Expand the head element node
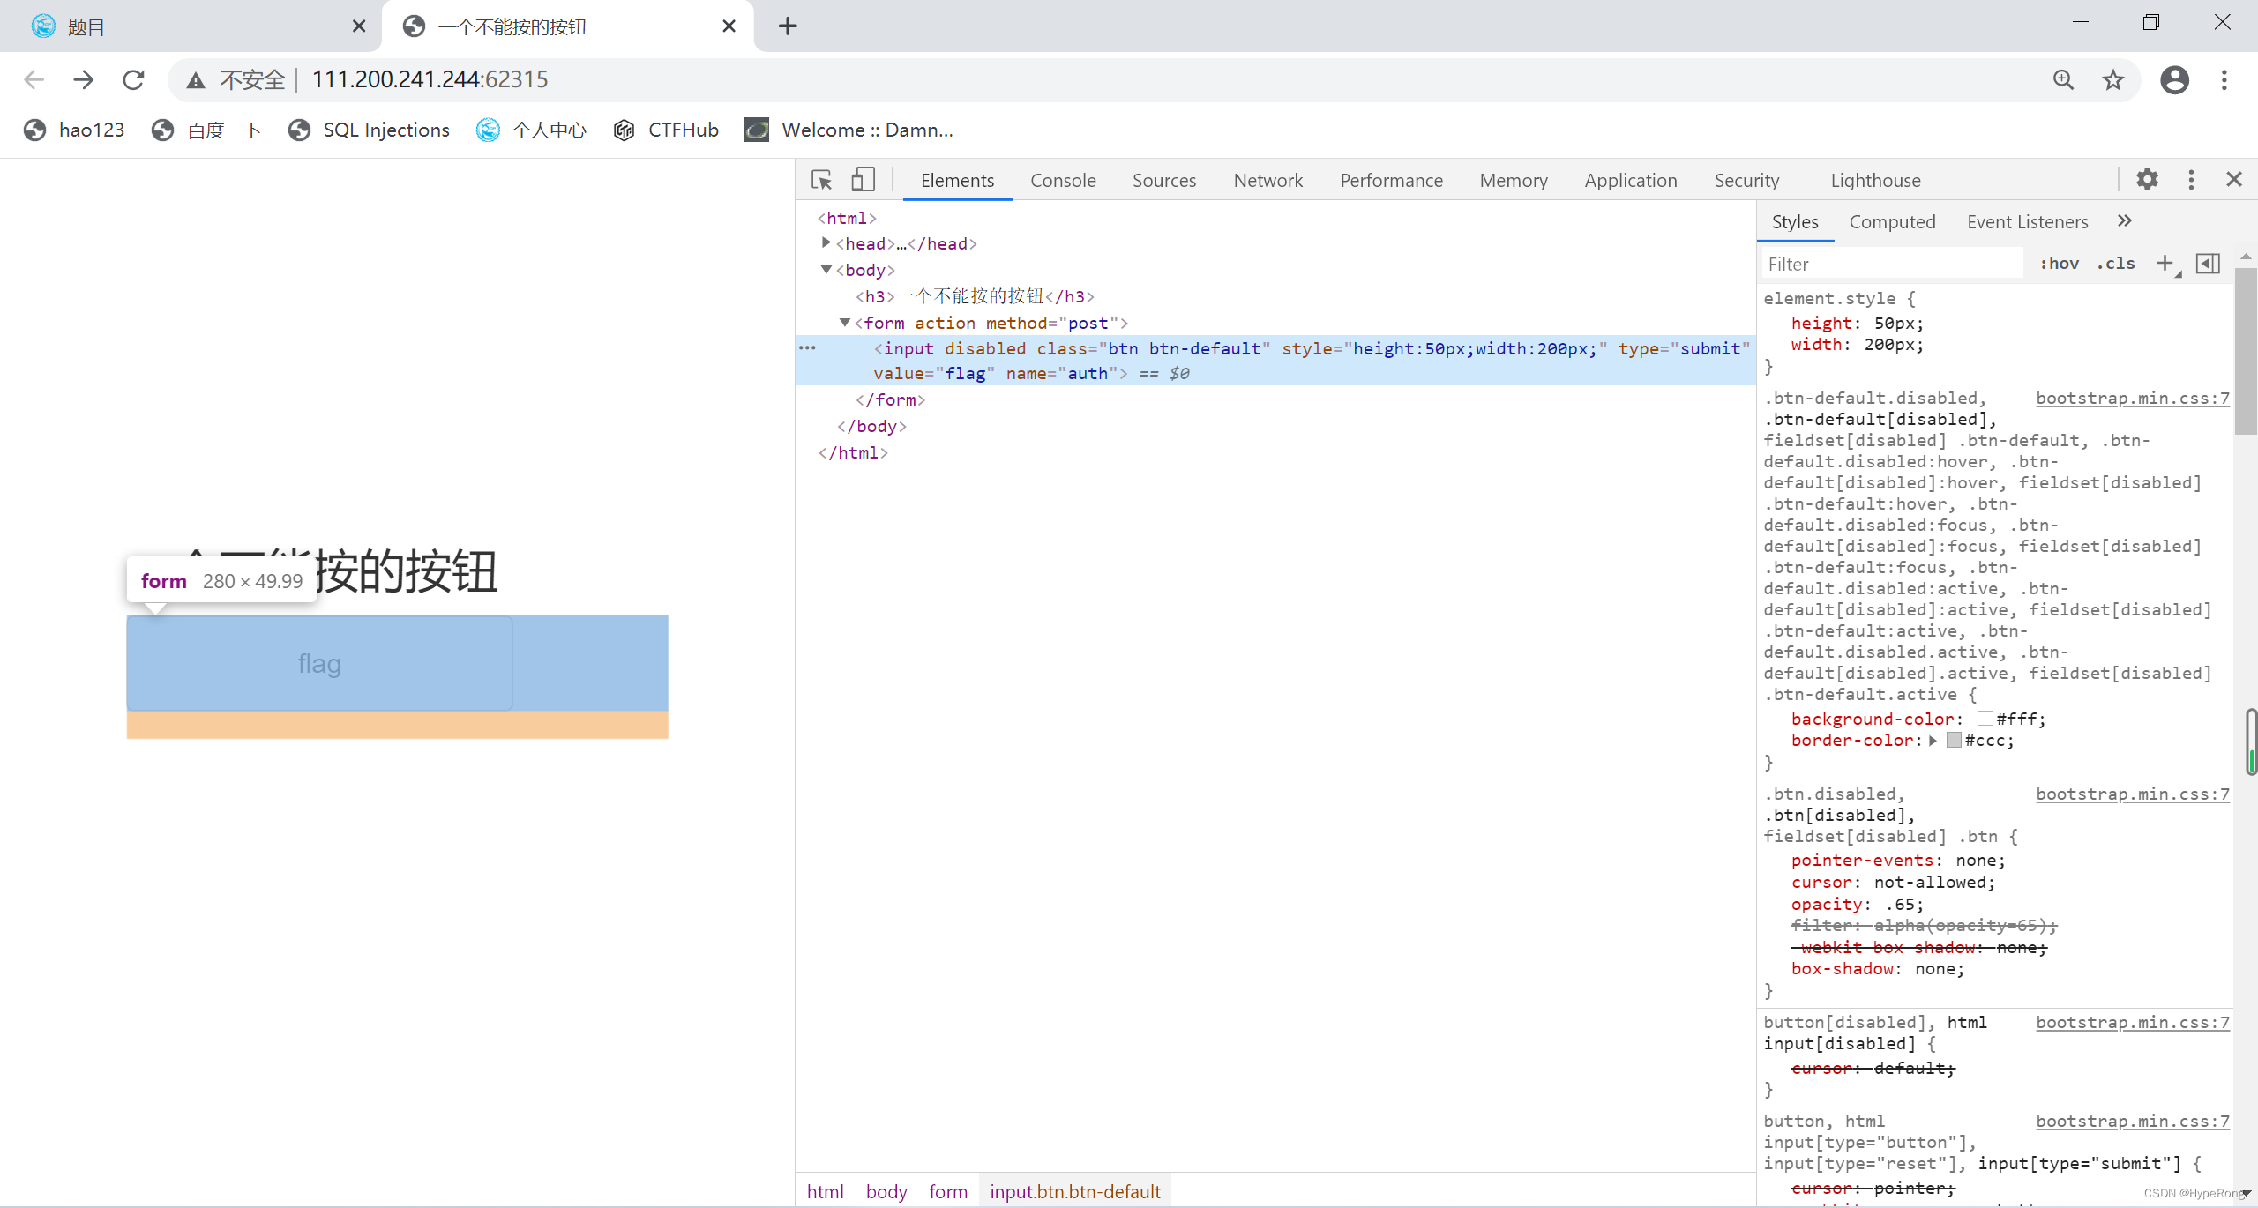Screen dimensions: 2258x1208 click(826, 242)
